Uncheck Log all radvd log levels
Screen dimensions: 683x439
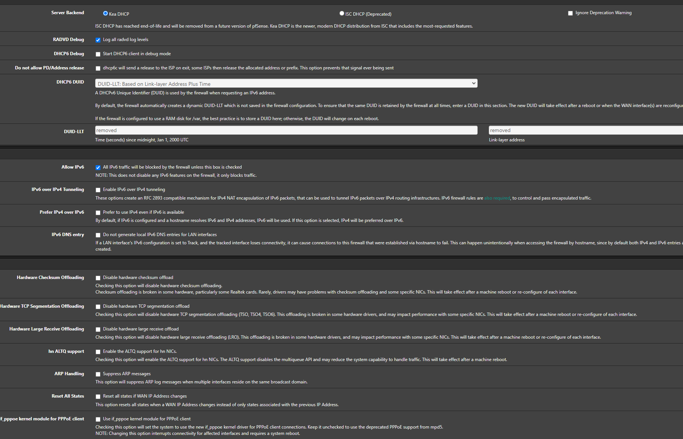pyautogui.click(x=98, y=40)
